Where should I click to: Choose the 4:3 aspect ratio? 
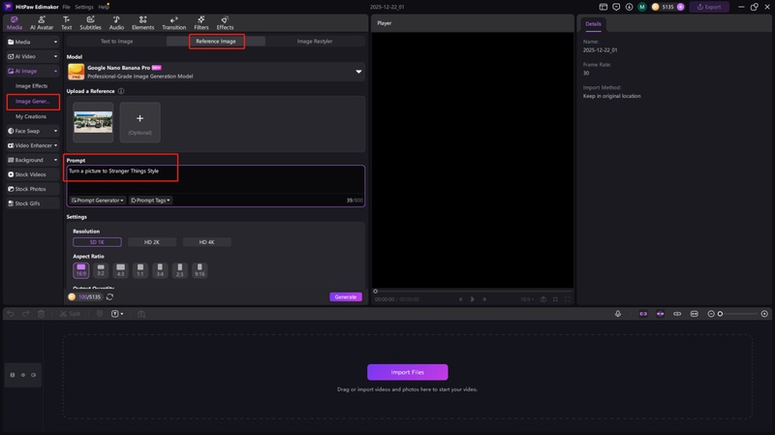tap(120, 270)
